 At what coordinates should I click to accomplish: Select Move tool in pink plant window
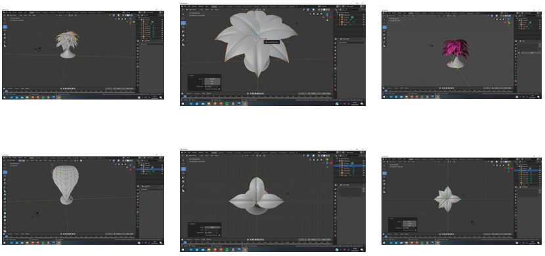tap(384, 27)
